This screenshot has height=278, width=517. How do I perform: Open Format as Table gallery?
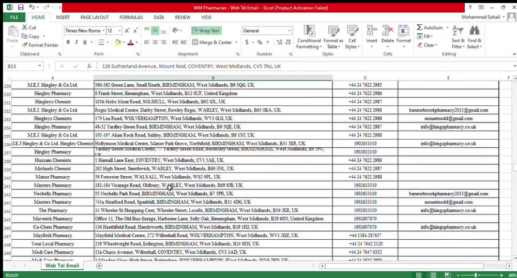pyautogui.click(x=333, y=37)
